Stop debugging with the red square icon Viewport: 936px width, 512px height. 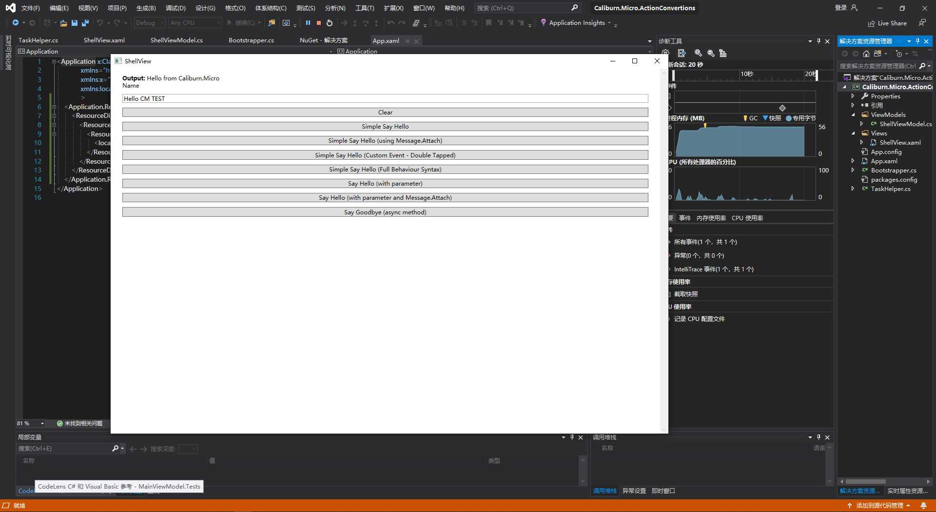tap(318, 23)
